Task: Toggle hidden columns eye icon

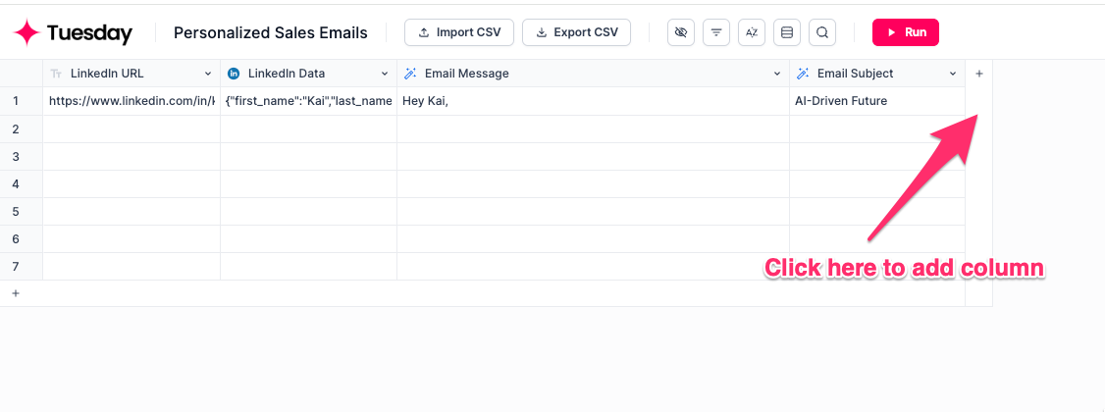Action: (x=681, y=32)
